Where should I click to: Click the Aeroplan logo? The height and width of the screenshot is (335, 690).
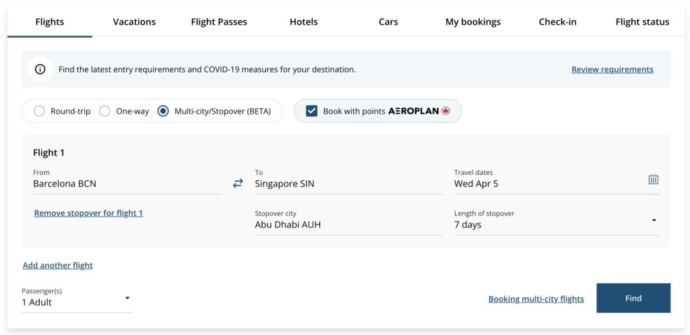coord(419,111)
